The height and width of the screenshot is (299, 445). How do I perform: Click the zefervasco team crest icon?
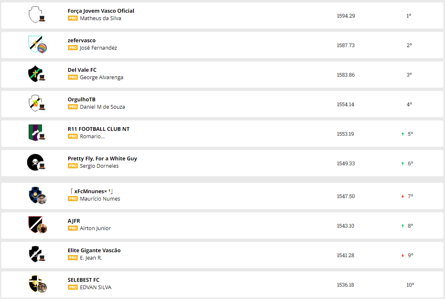tap(34, 44)
